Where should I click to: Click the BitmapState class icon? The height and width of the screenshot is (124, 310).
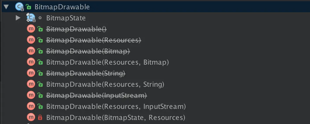click(30, 18)
